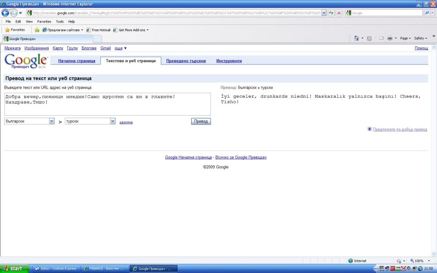Switch to the Преведено търсене tab

pos(186,61)
